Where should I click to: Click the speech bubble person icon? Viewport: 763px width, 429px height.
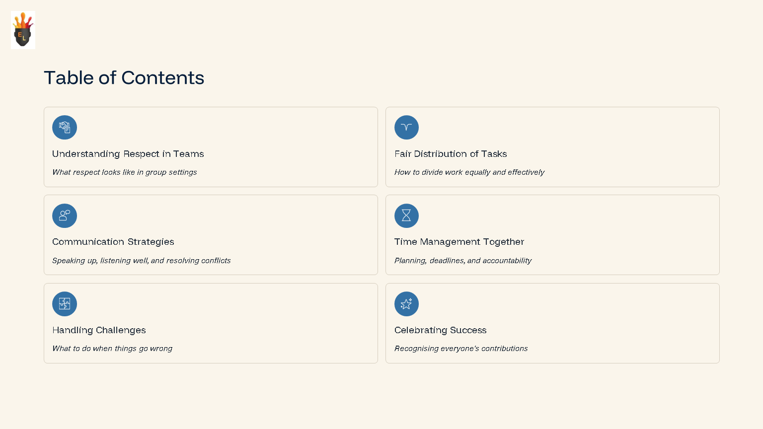tap(65, 215)
